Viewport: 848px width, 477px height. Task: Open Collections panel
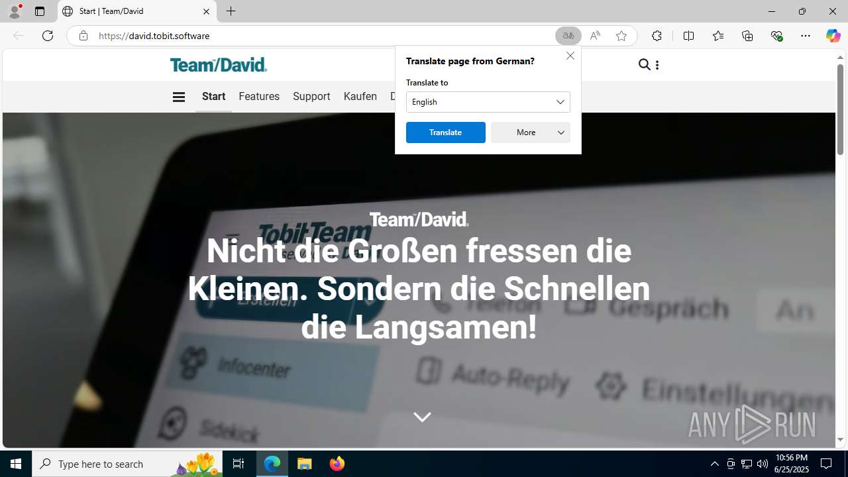pyautogui.click(x=747, y=36)
